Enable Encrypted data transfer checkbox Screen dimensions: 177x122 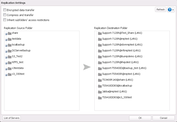coord(5,10)
